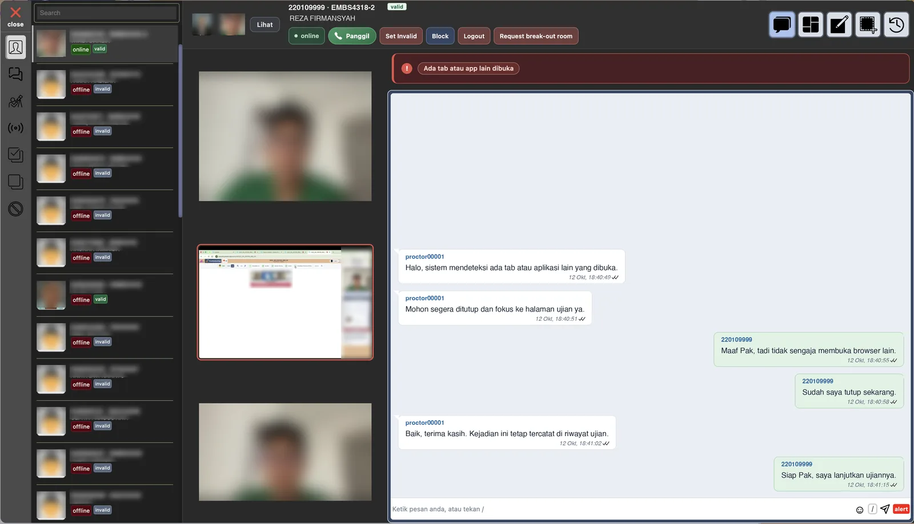The image size is (914, 524).
Task: Open the broadcast signal icon in sidebar
Action: pyautogui.click(x=15, y=128)
